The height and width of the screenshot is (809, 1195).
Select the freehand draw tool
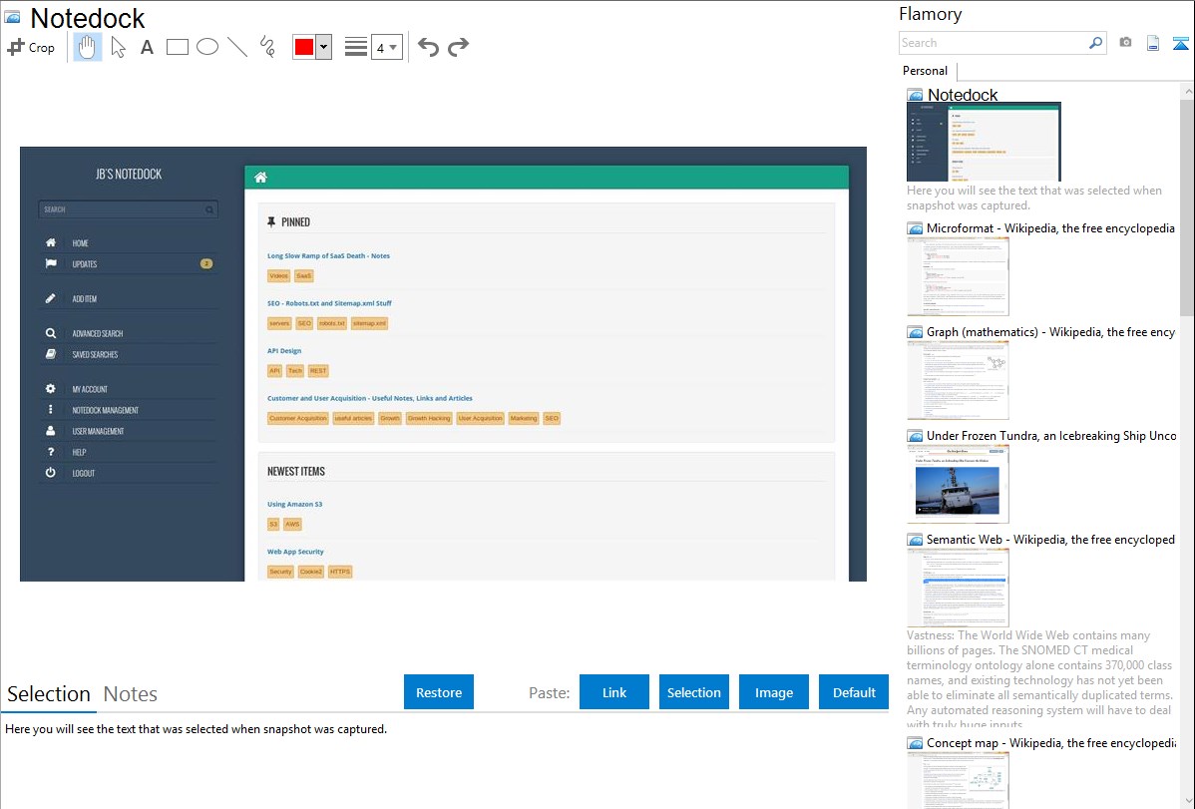click(267, 47)
